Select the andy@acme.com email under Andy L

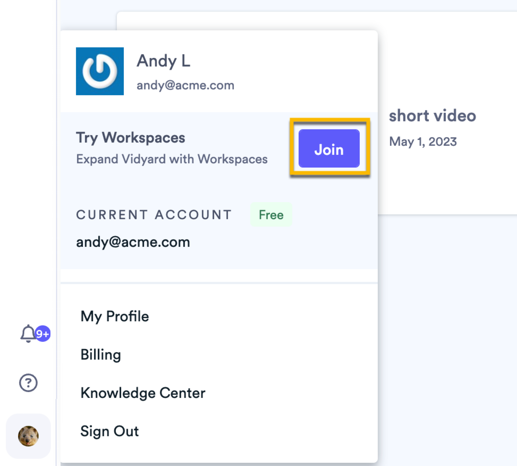[186, 85]
